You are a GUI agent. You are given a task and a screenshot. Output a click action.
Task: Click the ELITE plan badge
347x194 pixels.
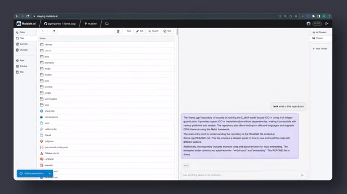[317, 23]
